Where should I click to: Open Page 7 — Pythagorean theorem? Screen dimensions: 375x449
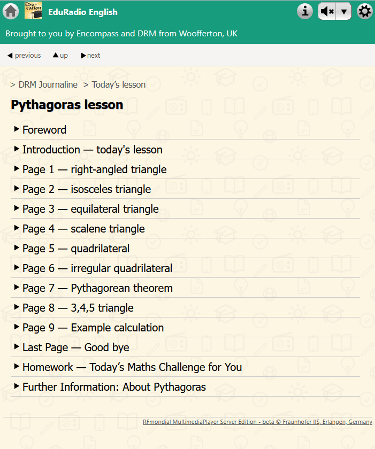click(x=185, y=288)
